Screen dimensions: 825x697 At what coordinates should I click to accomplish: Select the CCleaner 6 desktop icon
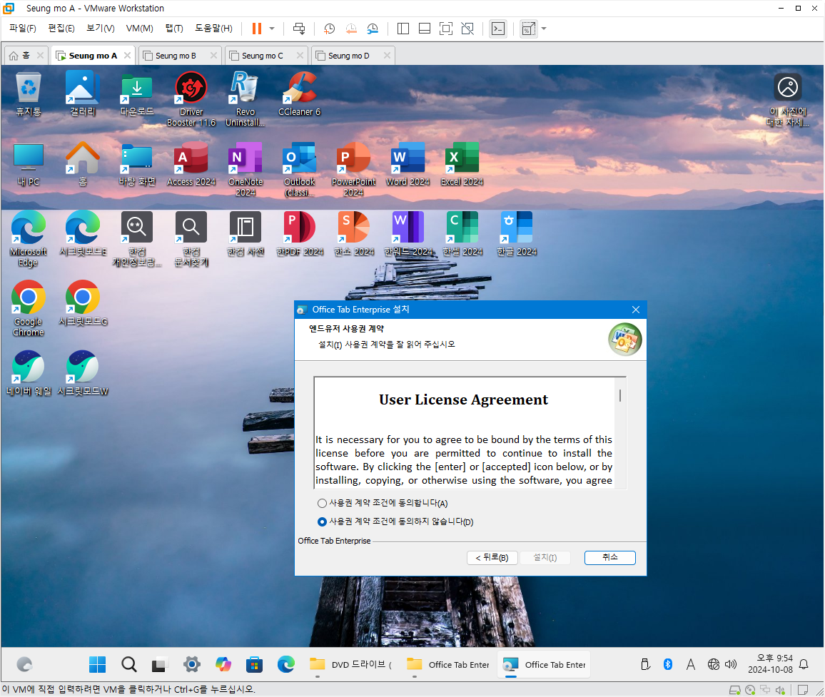coord(299,95)
